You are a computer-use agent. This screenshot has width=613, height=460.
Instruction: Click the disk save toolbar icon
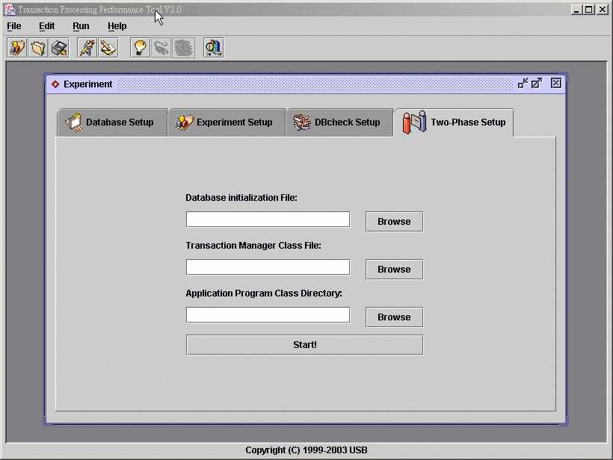pos(59,48)
